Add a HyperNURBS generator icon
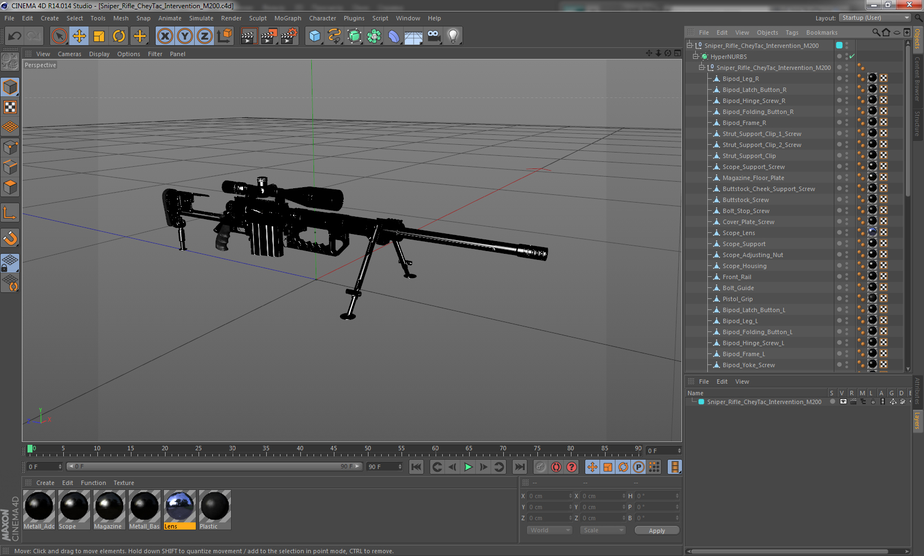This screenshot has height=556, width=924. tap(354, 36)
